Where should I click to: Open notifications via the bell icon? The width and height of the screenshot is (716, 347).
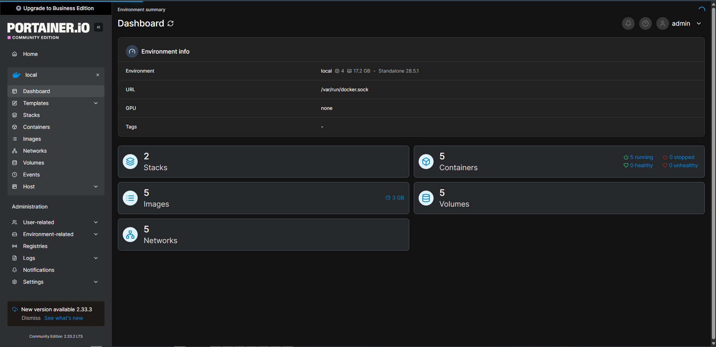(628, 23)
